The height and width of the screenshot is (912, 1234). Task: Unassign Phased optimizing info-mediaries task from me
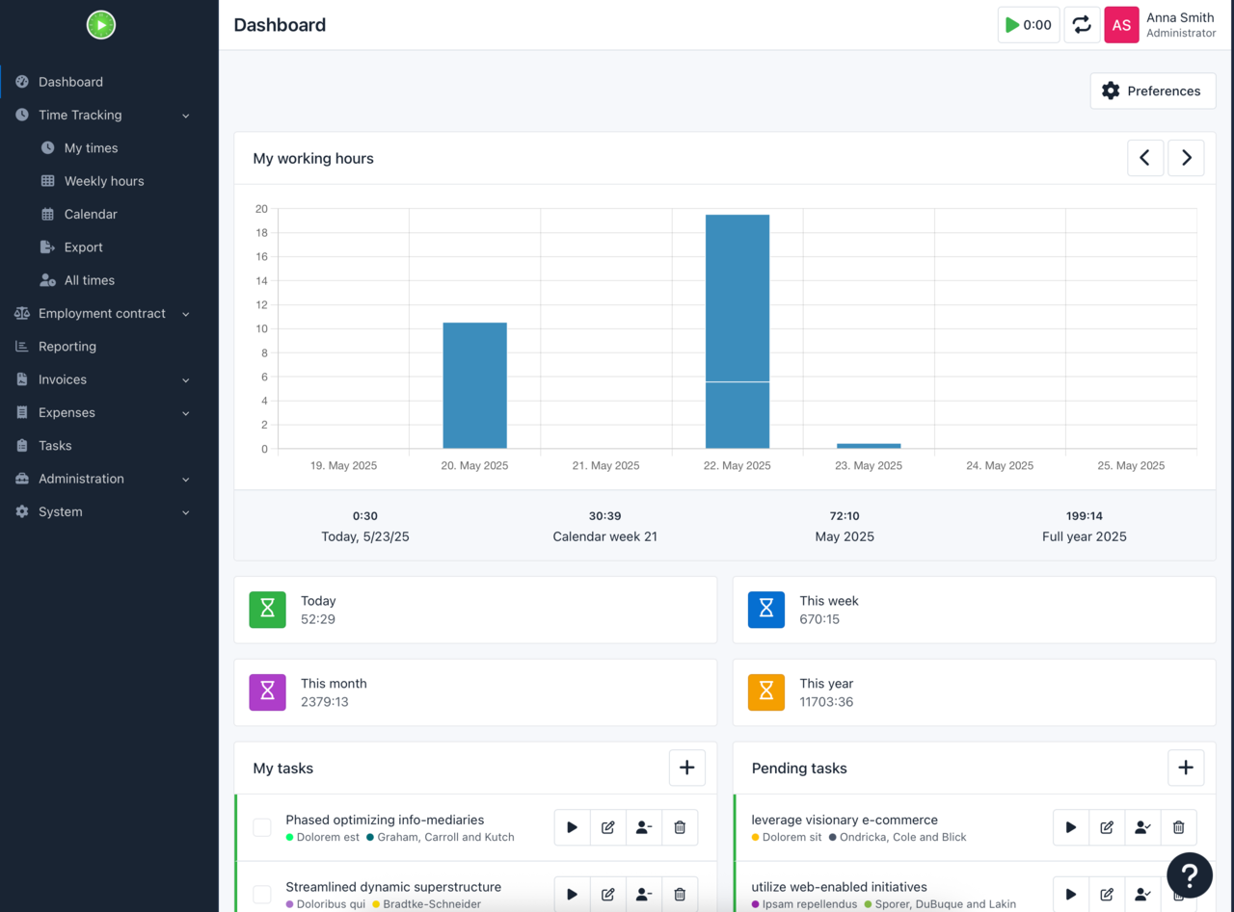point(644,827)
